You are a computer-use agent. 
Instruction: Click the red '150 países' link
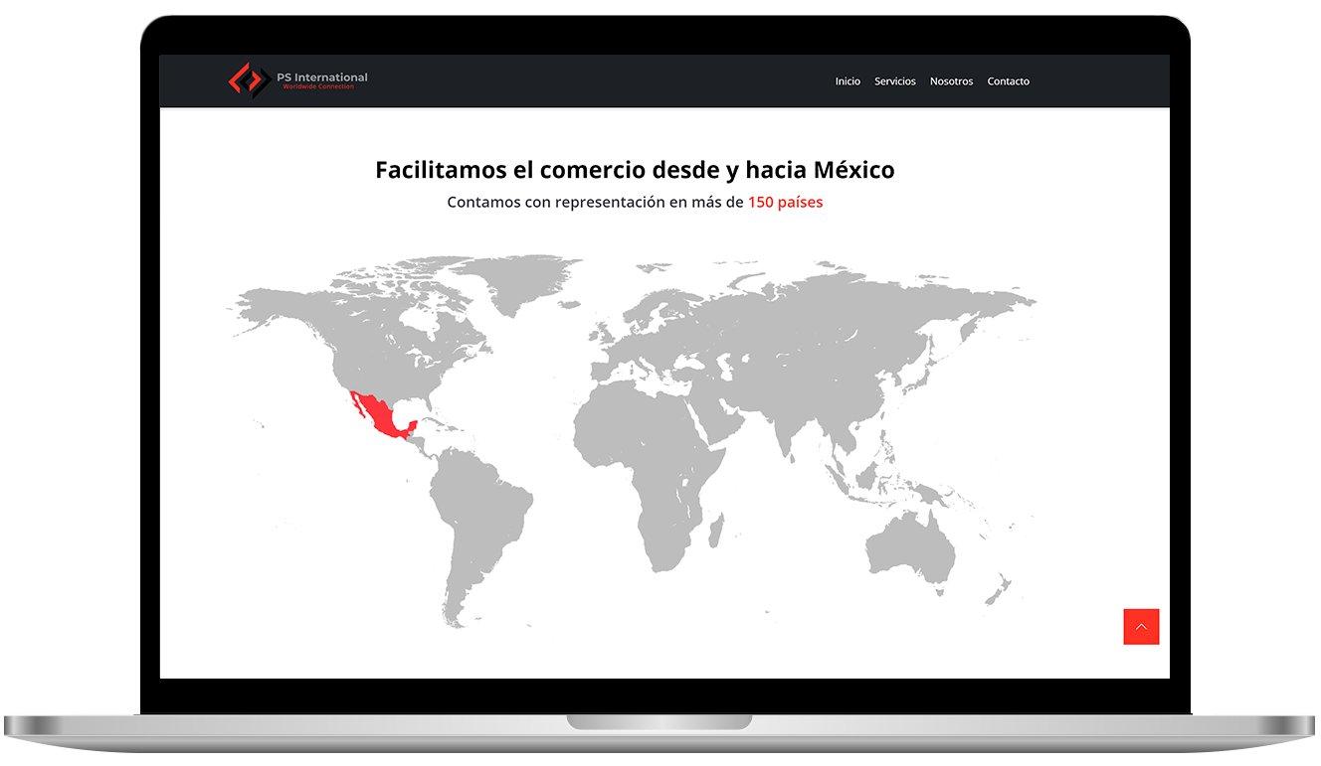click(x=786, y=202)
